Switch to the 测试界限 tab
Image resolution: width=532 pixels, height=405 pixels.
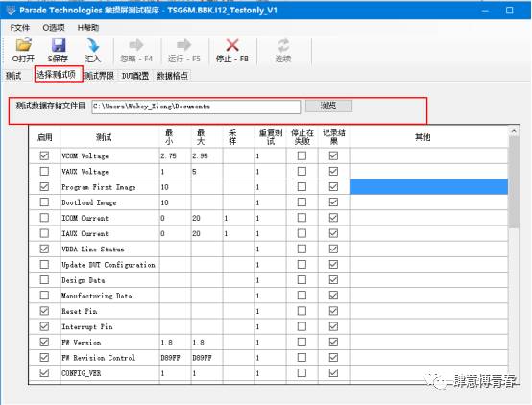[99, 76]
